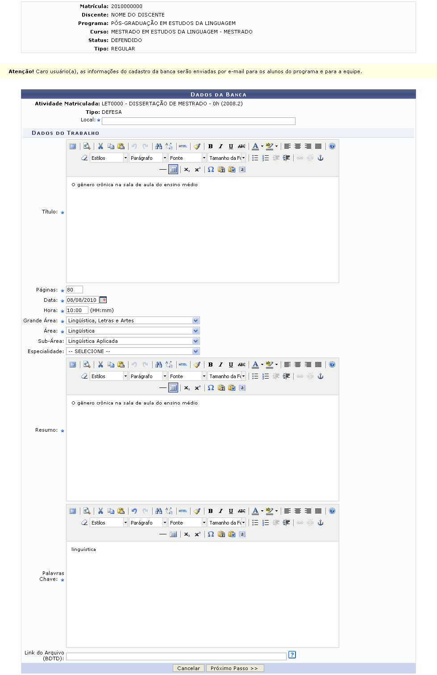Open help for Link do Arquivo (BDTD)
437x675 pixels.
[292, 655]
